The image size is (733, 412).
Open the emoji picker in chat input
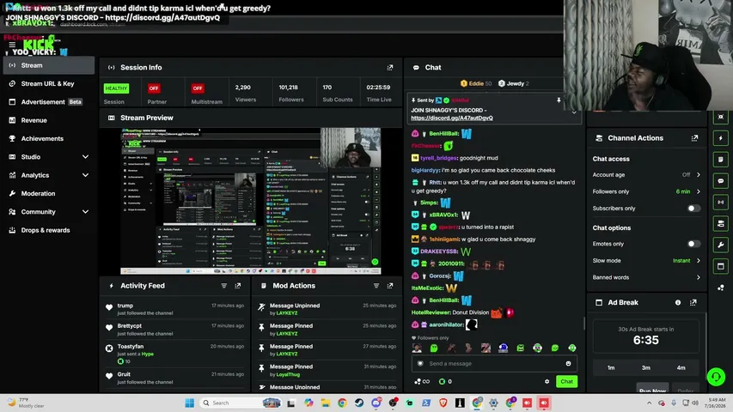569,363
